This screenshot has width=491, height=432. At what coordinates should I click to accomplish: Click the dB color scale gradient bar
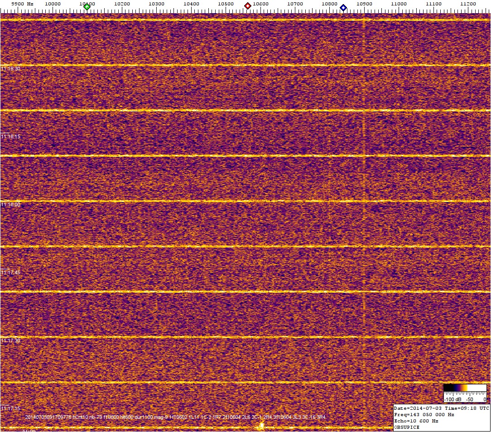[465, 388]
